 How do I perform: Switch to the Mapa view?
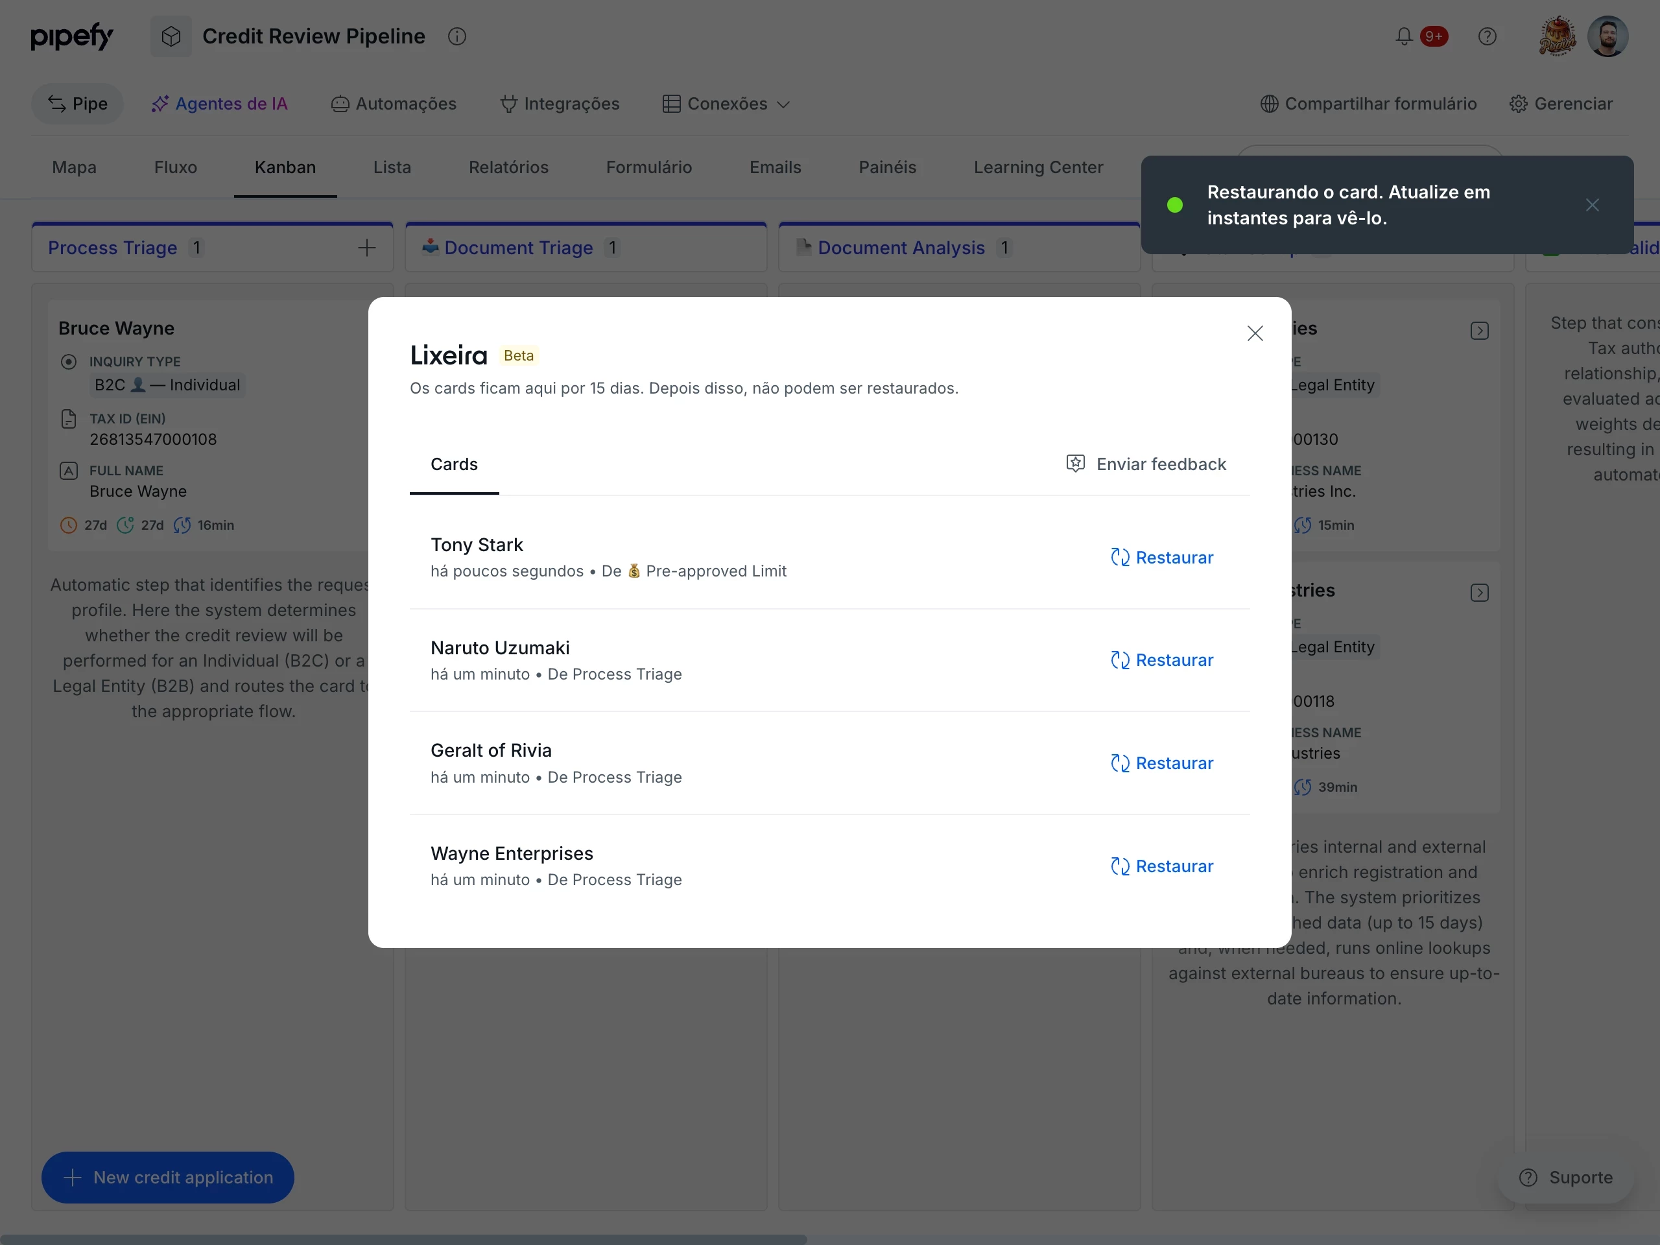75,167
